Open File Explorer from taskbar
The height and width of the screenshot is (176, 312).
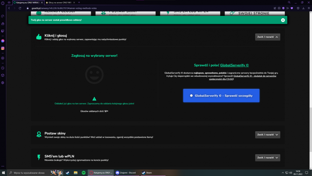coord(76,173)
